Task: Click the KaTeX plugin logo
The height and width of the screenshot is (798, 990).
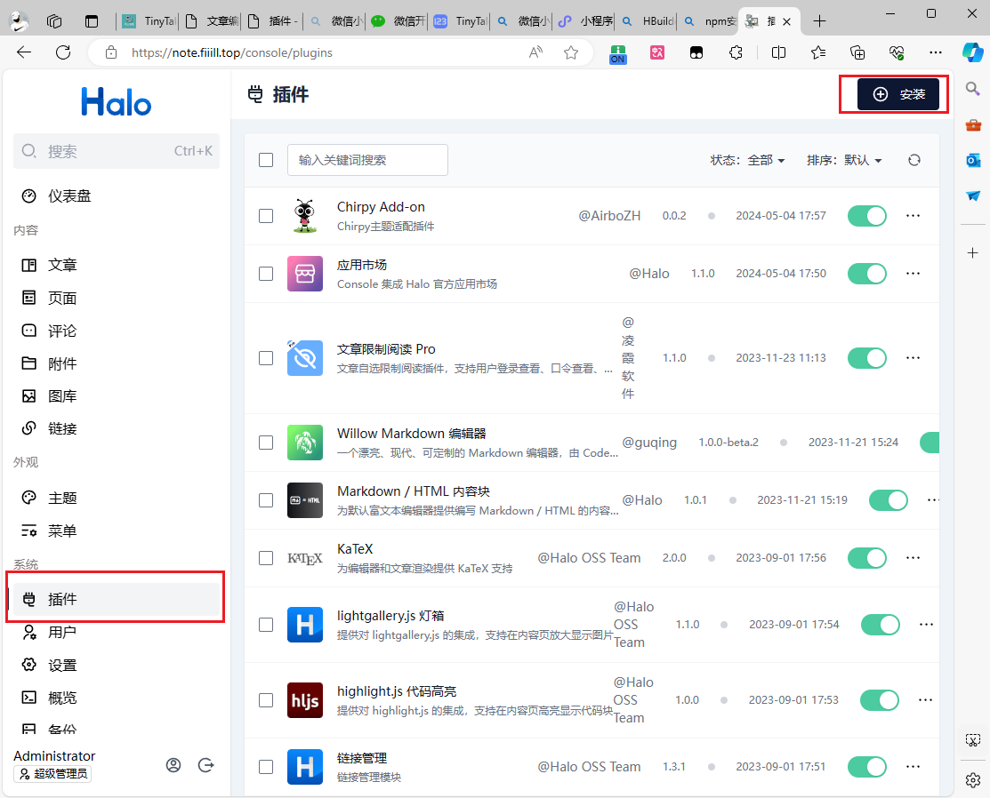Action: (x=305, y=558)
